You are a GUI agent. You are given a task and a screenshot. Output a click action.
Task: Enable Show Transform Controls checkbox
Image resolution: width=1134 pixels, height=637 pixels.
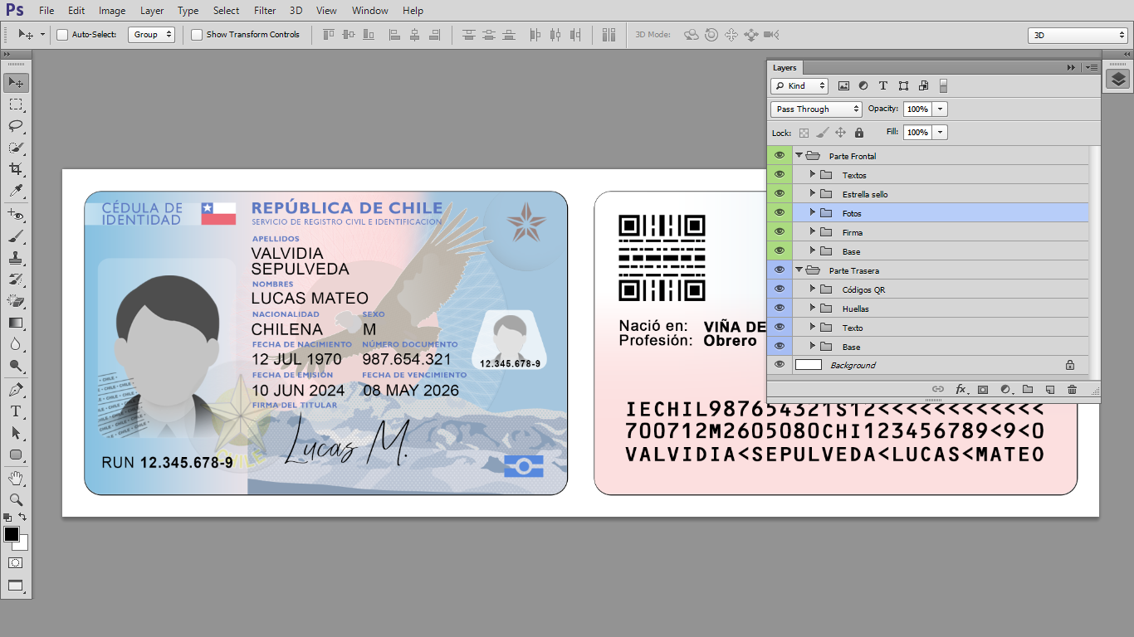197,35
